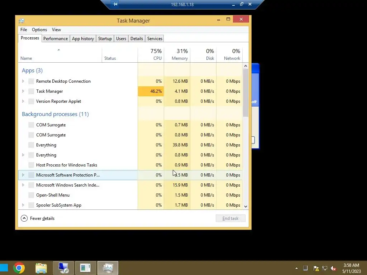This screenshot has height=275, width=367.
Task: Click the 192.168.1.18 connection bar label
Action: (182, 4)
